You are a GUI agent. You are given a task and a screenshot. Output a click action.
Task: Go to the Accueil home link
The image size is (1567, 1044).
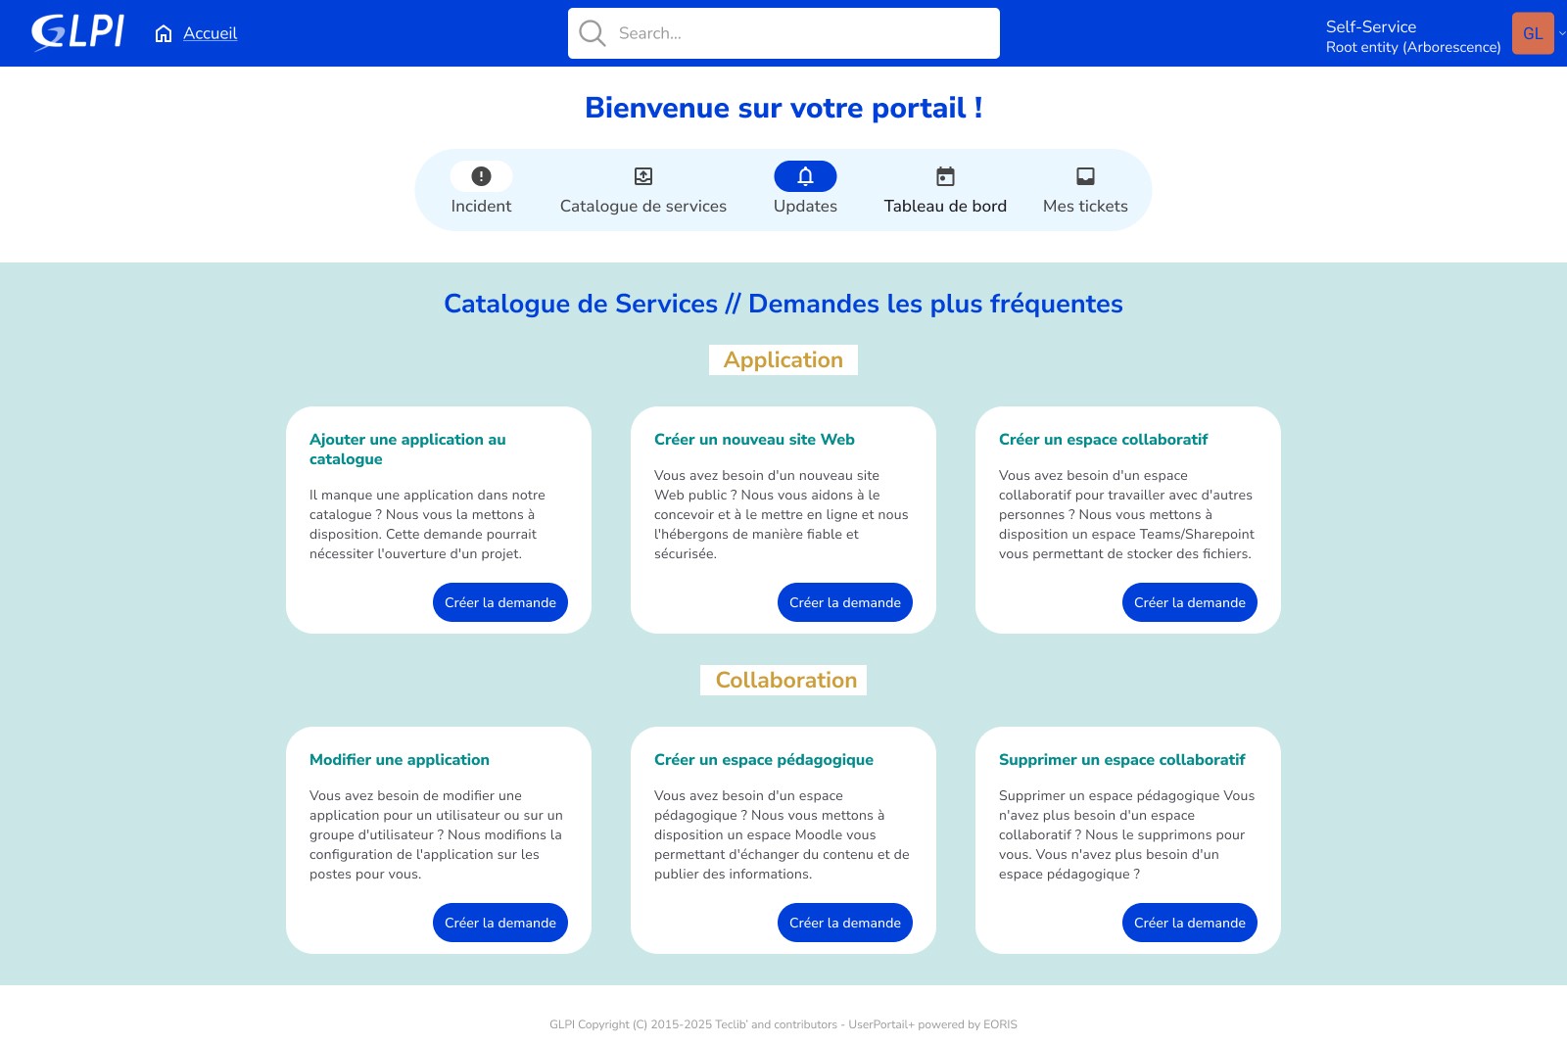(210, 33)
